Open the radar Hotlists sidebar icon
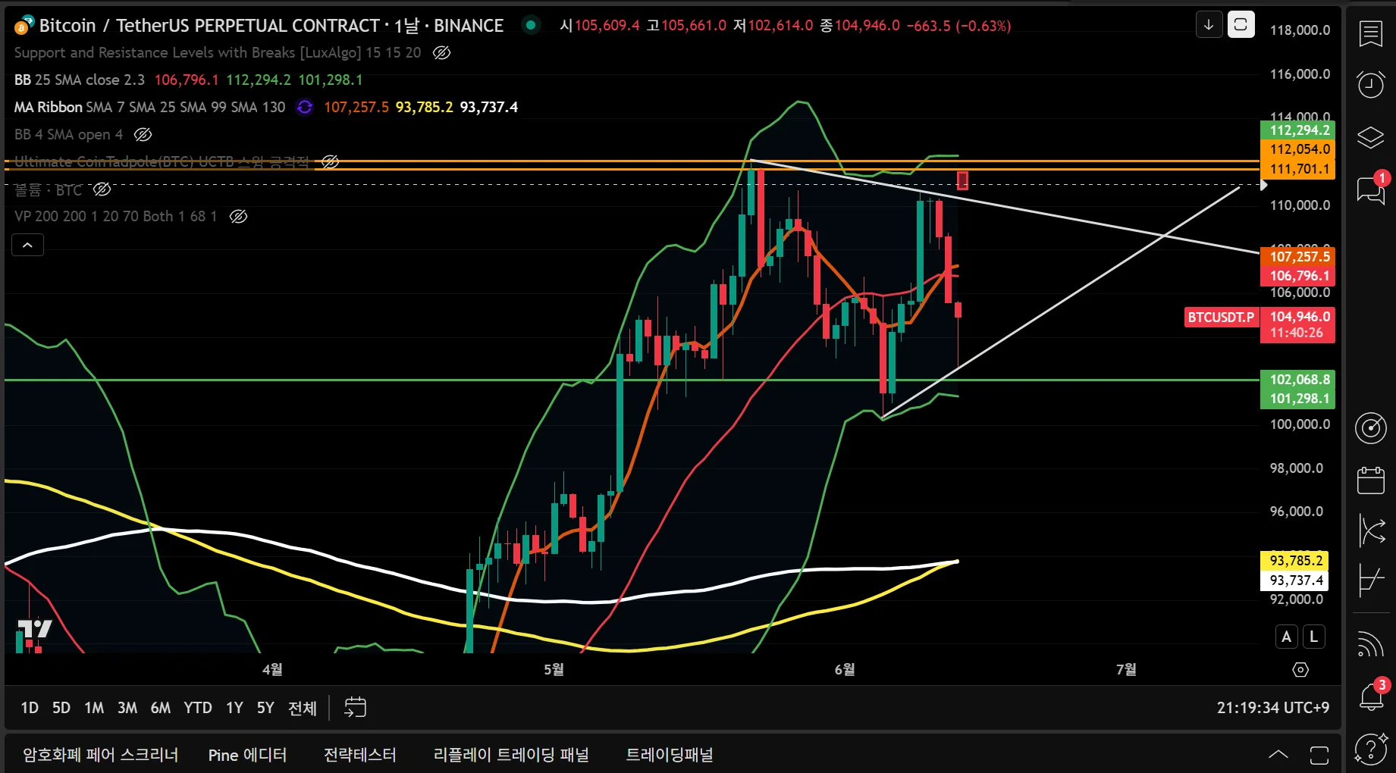The image size is (1396, 773). coord(1371,428)
